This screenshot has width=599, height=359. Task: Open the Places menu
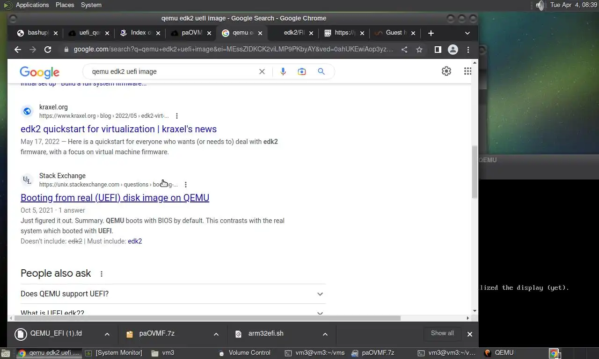pos(65,5)
